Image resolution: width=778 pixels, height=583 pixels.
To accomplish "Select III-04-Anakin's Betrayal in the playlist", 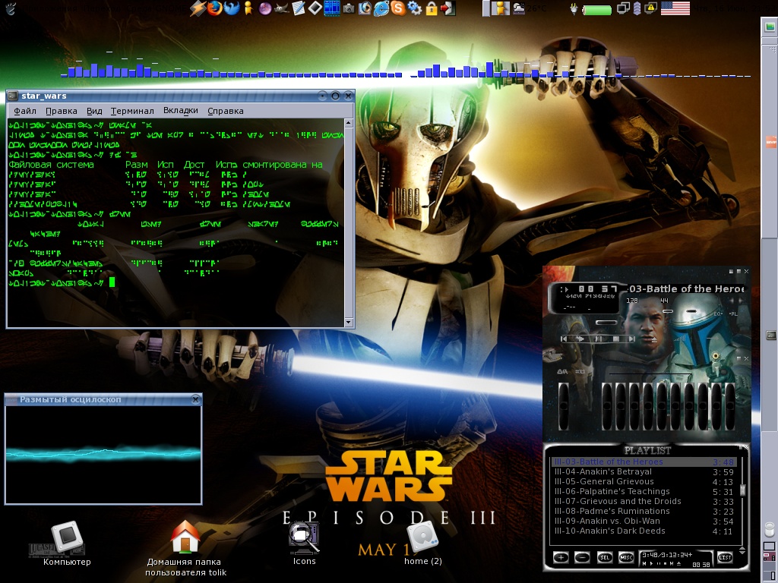I will click(x=644, y=472).
